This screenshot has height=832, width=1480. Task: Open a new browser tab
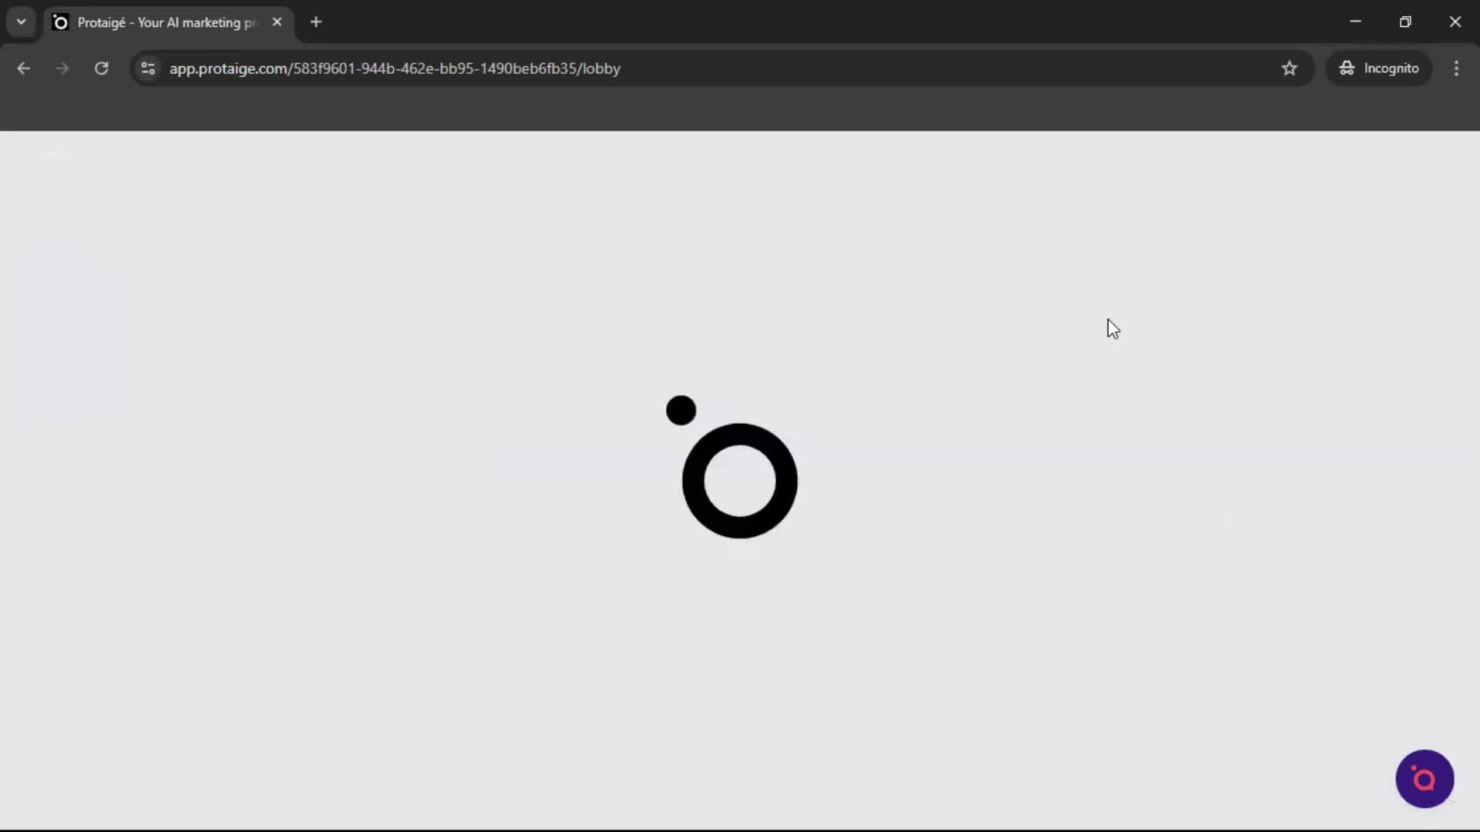coord(316,22)
